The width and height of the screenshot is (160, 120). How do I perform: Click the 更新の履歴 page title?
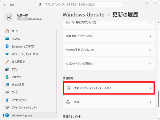point(125,15)
